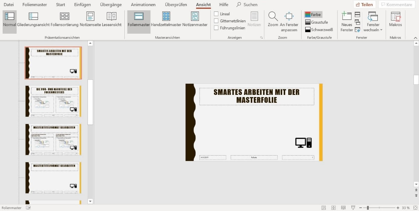Enable the Gitternetzlinien checkbox

click(216, 21)
